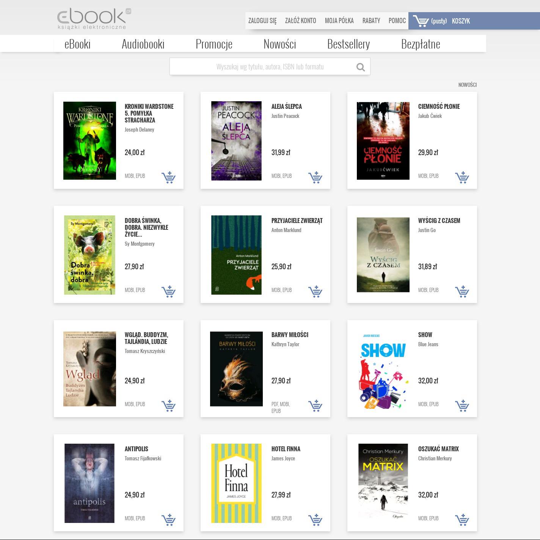540x540 pixels.
Task: Open the Załóż konto link
Action: (300, 21)
